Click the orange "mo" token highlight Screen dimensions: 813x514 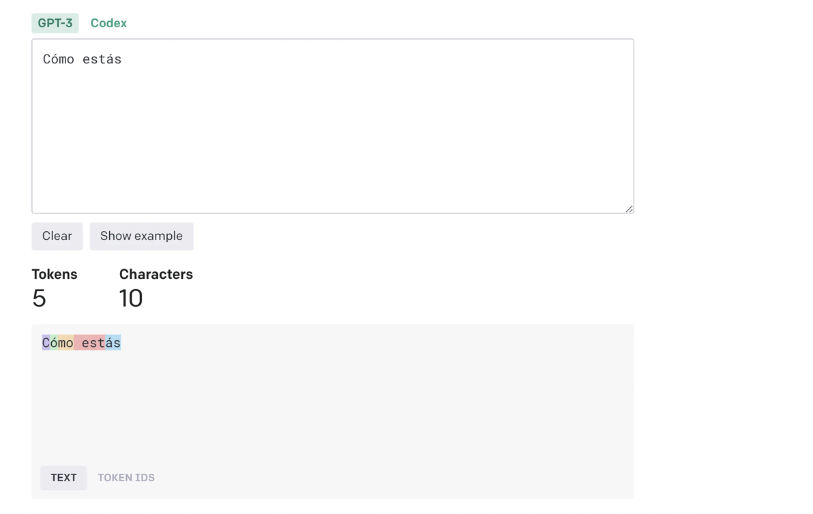point(65,343)
